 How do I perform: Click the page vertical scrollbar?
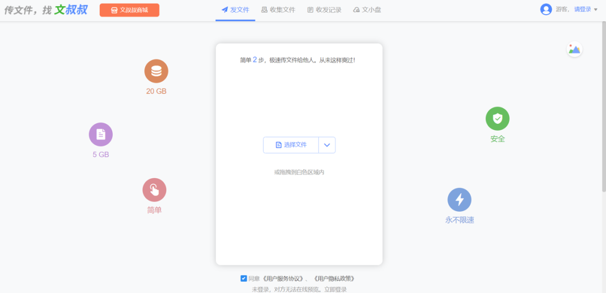click(x=604, y=106)
